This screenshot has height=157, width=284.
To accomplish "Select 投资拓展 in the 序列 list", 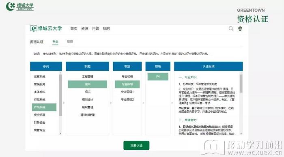I will point(39,115).
